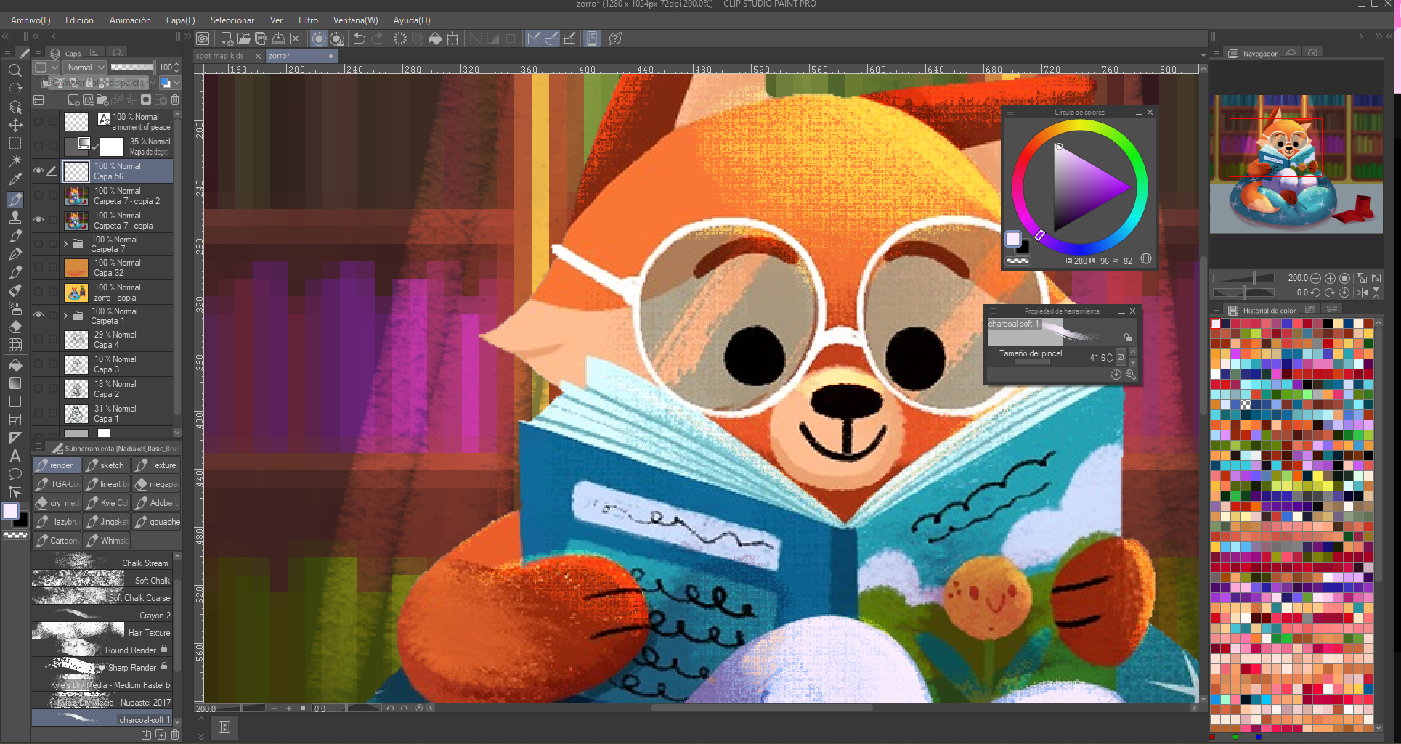Show the Capa 4 layer
Image resolution: width=1401 pixels, height=744 pixels.
pyautogui.click(x=38, y=340)
